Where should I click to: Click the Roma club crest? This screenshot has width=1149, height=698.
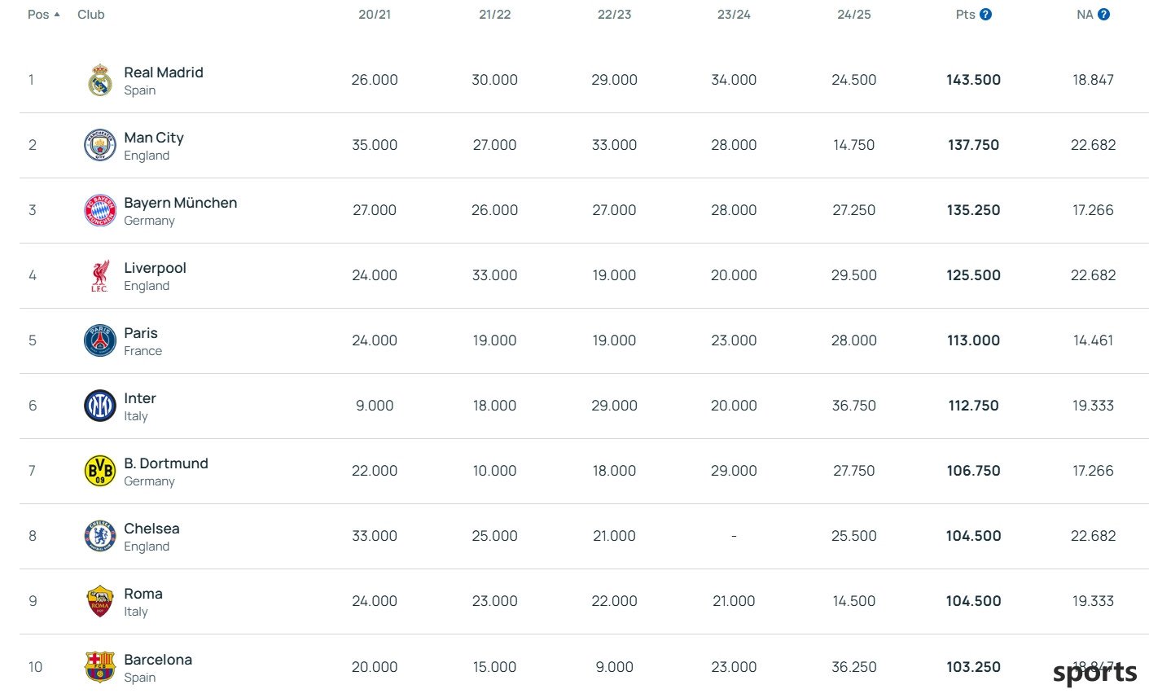(100, 601)
